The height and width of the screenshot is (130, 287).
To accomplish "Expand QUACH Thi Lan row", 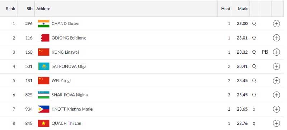I will [276, 124].
